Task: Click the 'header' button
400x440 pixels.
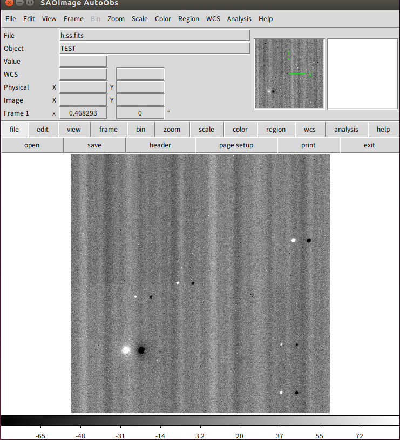Action: click(x=160, y=145)
